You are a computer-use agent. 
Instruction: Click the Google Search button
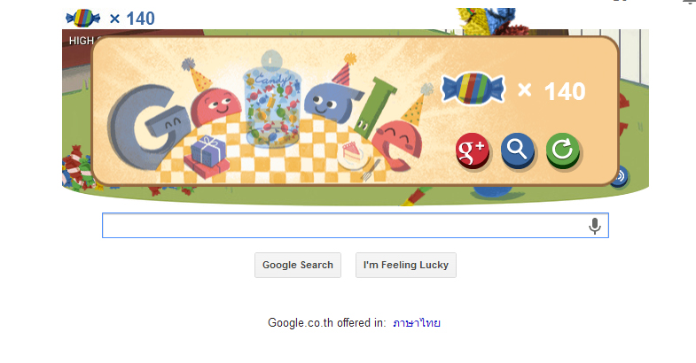tap(298, 265)
